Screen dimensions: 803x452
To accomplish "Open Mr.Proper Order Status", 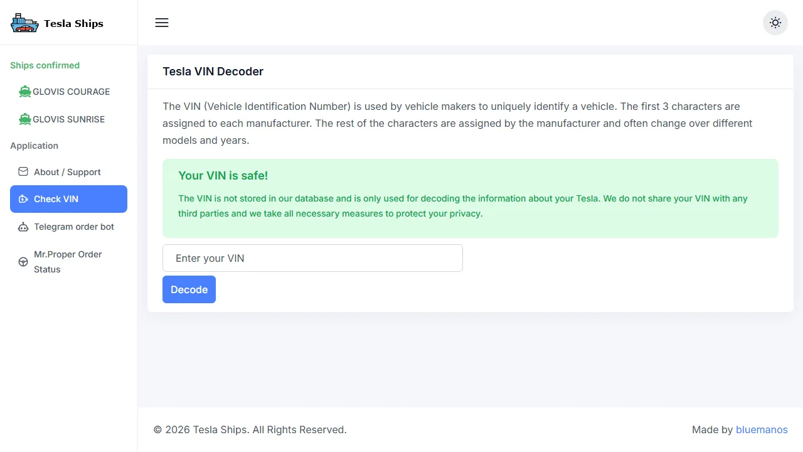I will (68, 262).
